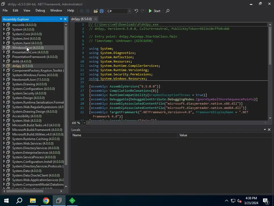This screenshot has width=274, height=206.
Task: Select PresentationCore (4.0.0.0) in the tree
Action: [x=30, y=52]
